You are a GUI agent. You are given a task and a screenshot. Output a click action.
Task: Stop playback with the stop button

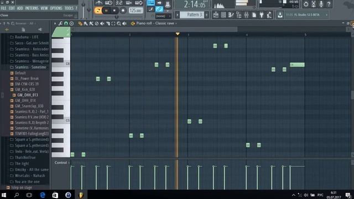pos(114,11)
